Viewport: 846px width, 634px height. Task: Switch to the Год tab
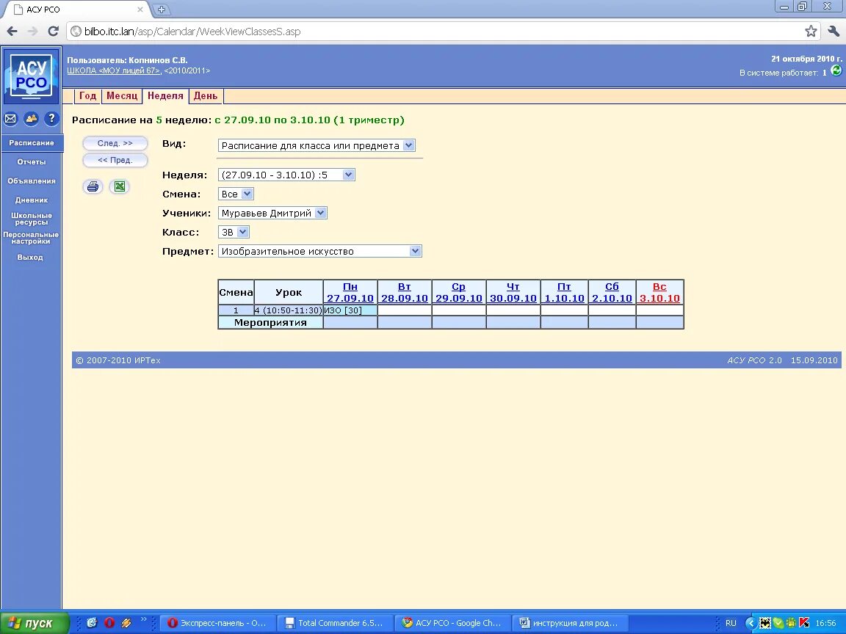click(87, 96)
